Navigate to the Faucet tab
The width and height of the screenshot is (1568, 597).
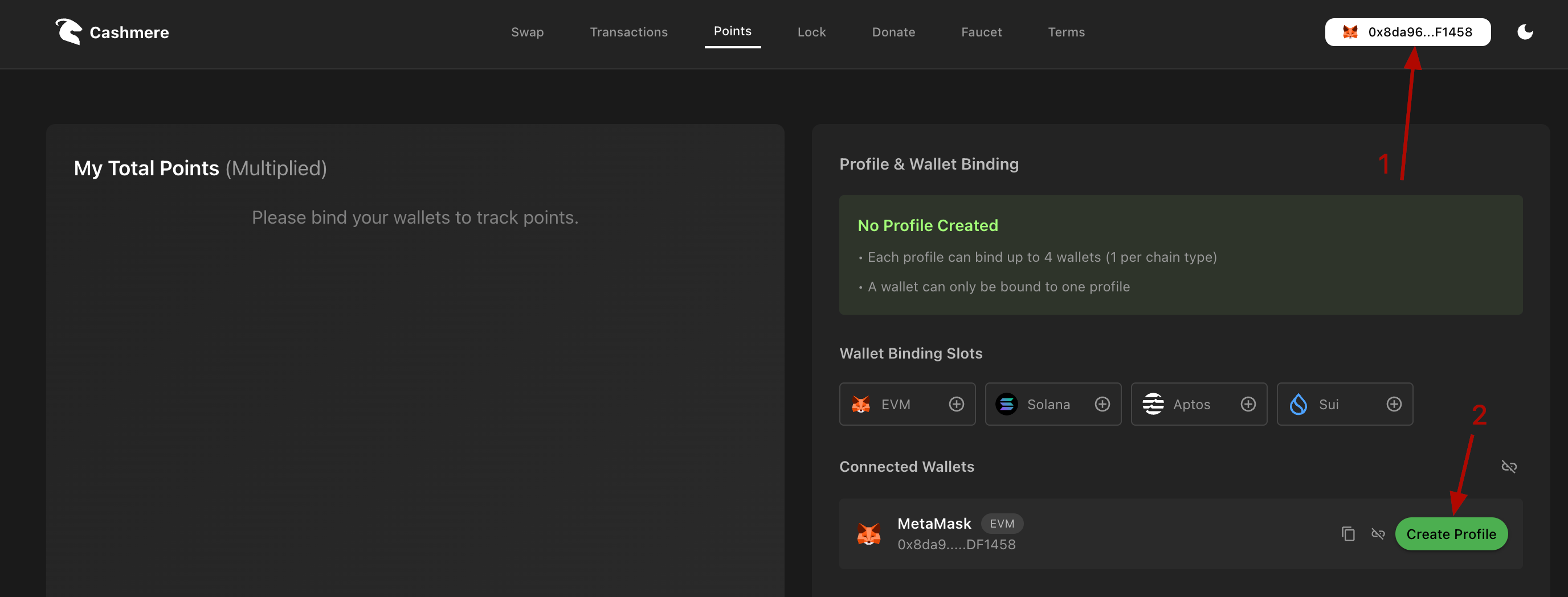click(x=981, y=32)
